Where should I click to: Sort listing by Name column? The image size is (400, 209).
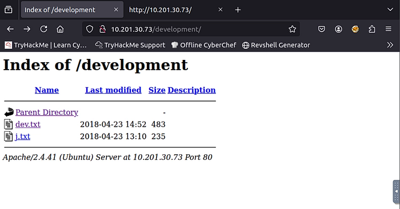point(47,90)
